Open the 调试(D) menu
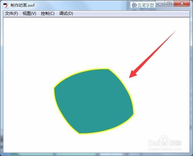The height and width of the screenshot is (156, 193). (x=66, y=14)
